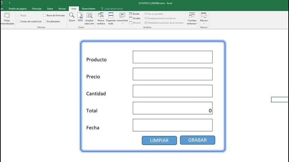Click the GRABAR button
The height and width of the screenshot is (162, 289).
[x=198, y=140]
